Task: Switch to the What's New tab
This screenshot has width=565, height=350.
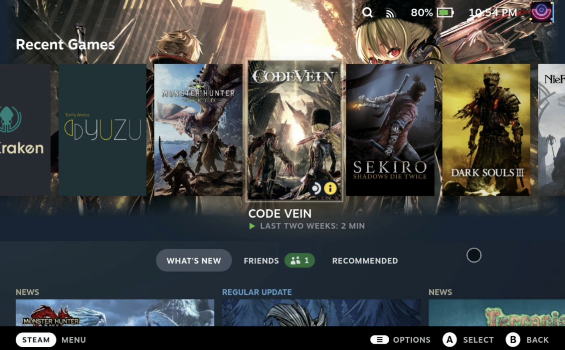Action: (194, 260)
